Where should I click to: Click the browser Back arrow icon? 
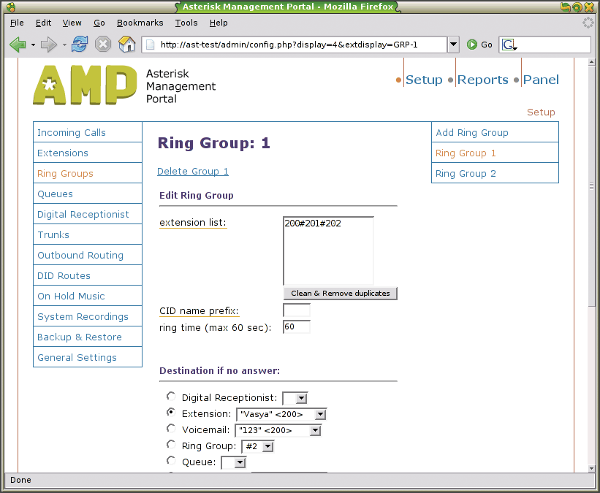tap(18, 45)
